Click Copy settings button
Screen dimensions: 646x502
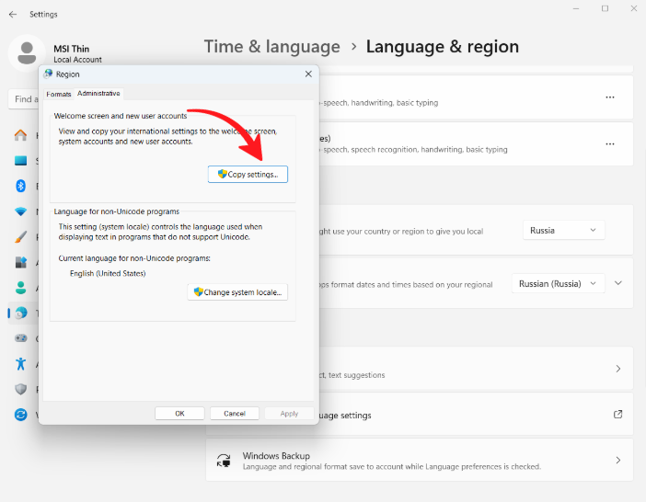pos(248,175)
